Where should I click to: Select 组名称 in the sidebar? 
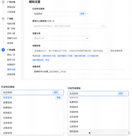[10, 43]
